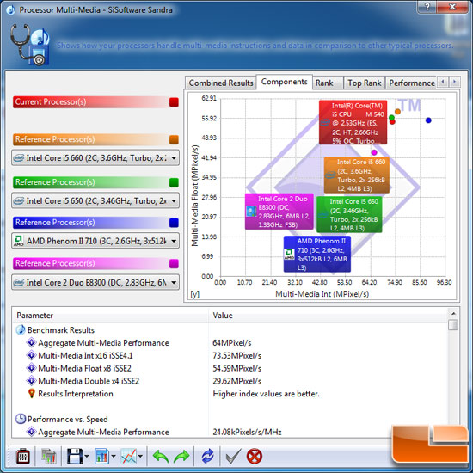Image resolution: width=473 pixels, height=473 pixels.
Task: Click the magenta data point on the chart
Action: click(x=374, y=152)
